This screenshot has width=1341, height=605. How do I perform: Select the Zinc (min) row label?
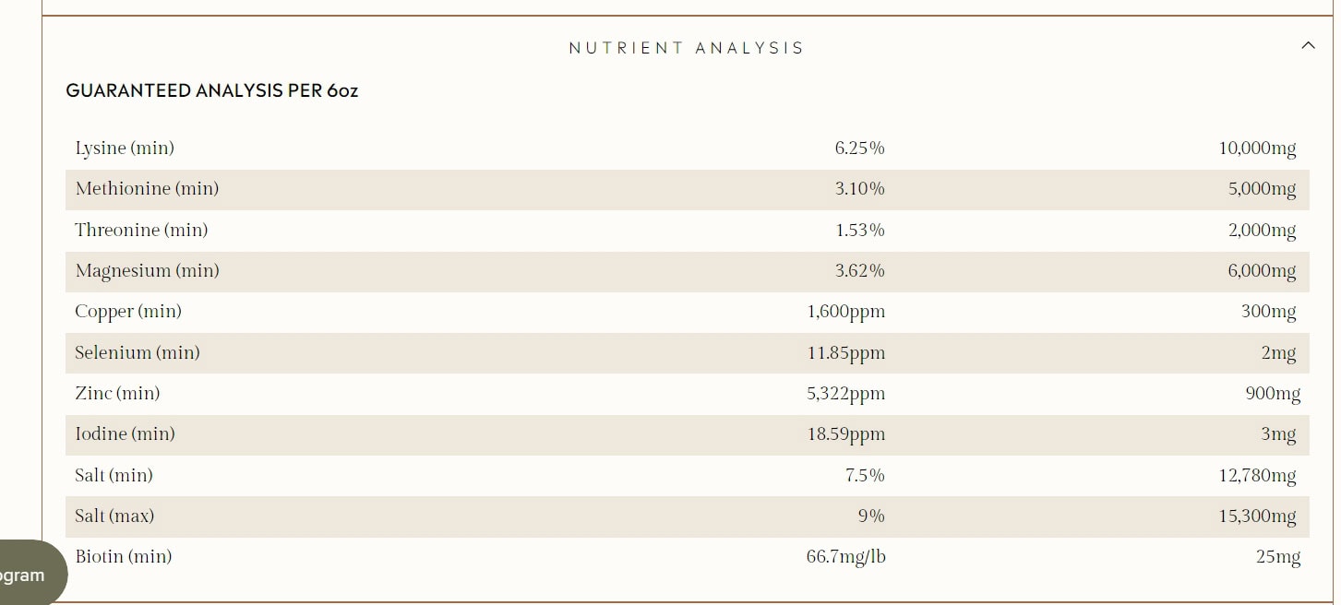point(117,394)
